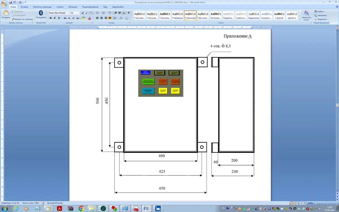
Task: Toggle underline formatting (Ч)
Action: [x=59, y=18]
